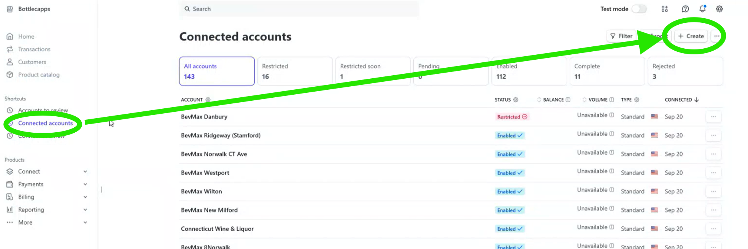The image size is (748, 249).
Task: Open the Product catalog page
Action: coord(39,75)
